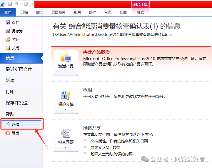Click the 另存为 save-as icon
212x168 pixels.
tap(8, 31)
